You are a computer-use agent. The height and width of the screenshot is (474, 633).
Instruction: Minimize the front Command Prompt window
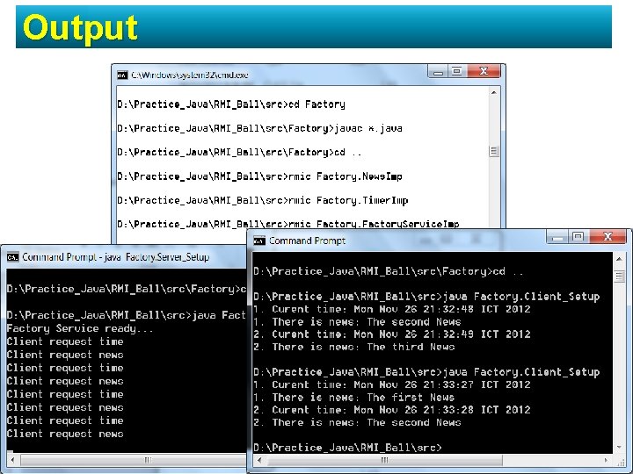pyautogui.click(x=557, y=237)
